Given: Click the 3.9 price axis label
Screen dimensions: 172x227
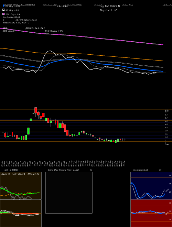Looking at the screenshot, I should click(x=166, y=131).
